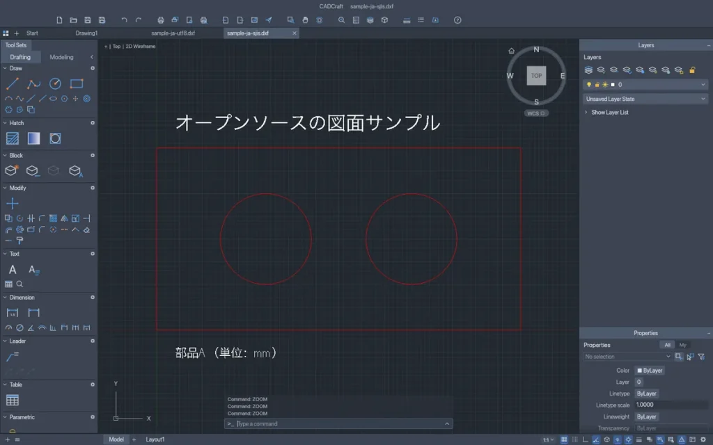Click the TOP face of the ViewCube
The height and width of the screenshot is (445, 713).
(x=537, y=76)
